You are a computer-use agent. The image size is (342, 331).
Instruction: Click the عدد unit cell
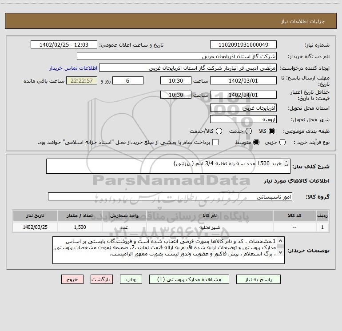pos(124,227)
